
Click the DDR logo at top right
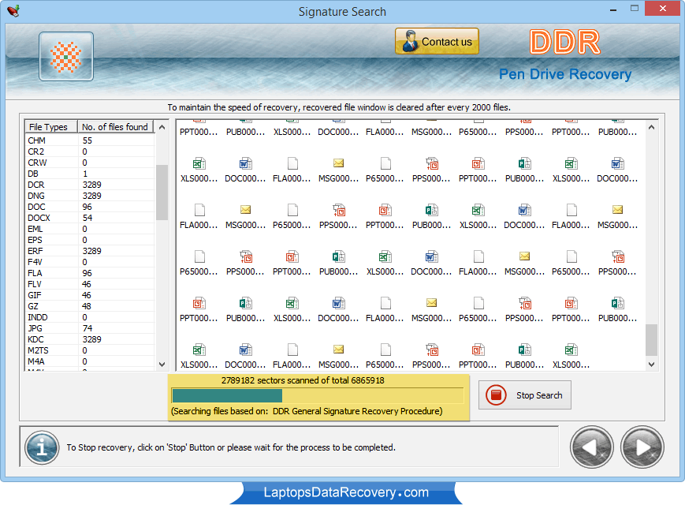[x=564, y=43]
